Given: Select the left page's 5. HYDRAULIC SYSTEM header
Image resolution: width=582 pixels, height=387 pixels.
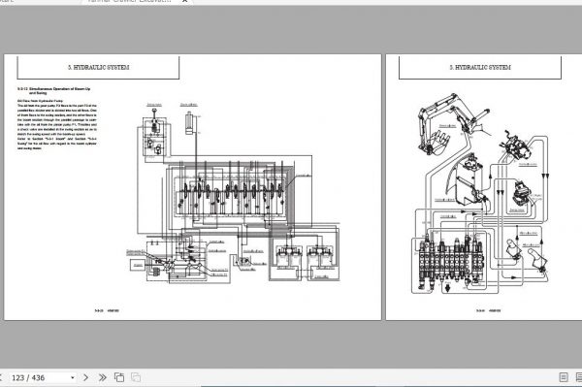Looking at the screenshot, I should [x=99, y=68].
